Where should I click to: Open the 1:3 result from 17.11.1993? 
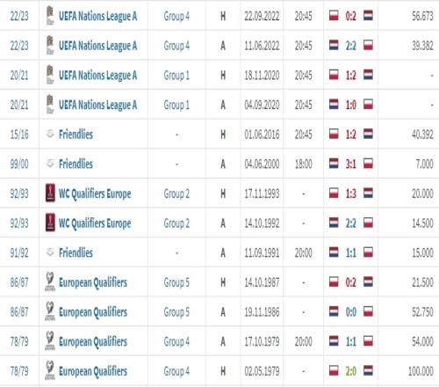pyautogui.click(x=351, y=193)
